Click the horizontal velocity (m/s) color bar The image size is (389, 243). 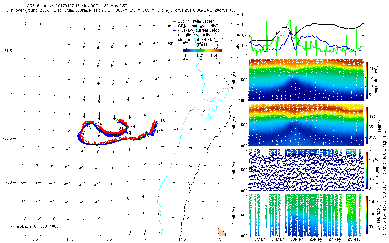[x=202, y=50]
